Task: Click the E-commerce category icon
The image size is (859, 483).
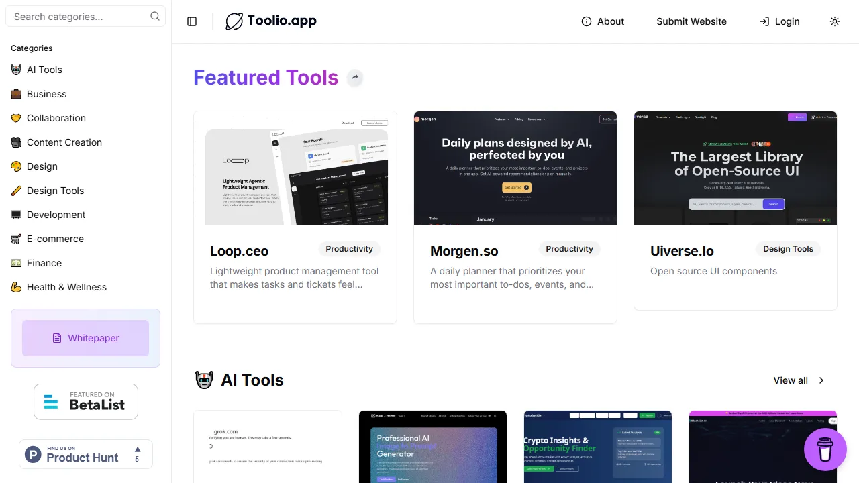Action: tap(16, 239)
